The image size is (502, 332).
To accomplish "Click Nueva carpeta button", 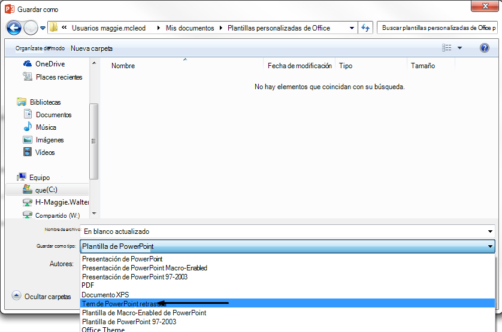I will [x=92, y=48].
